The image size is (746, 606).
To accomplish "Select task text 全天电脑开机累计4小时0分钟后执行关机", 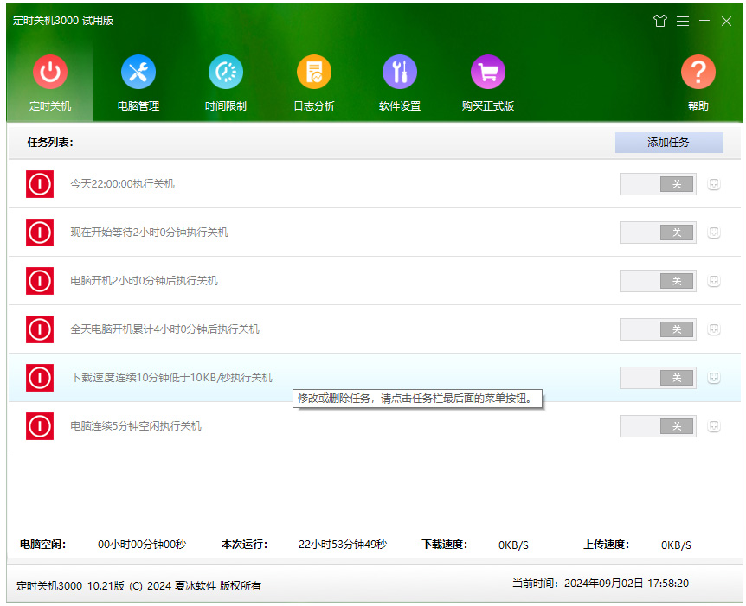I will (164, 329).
